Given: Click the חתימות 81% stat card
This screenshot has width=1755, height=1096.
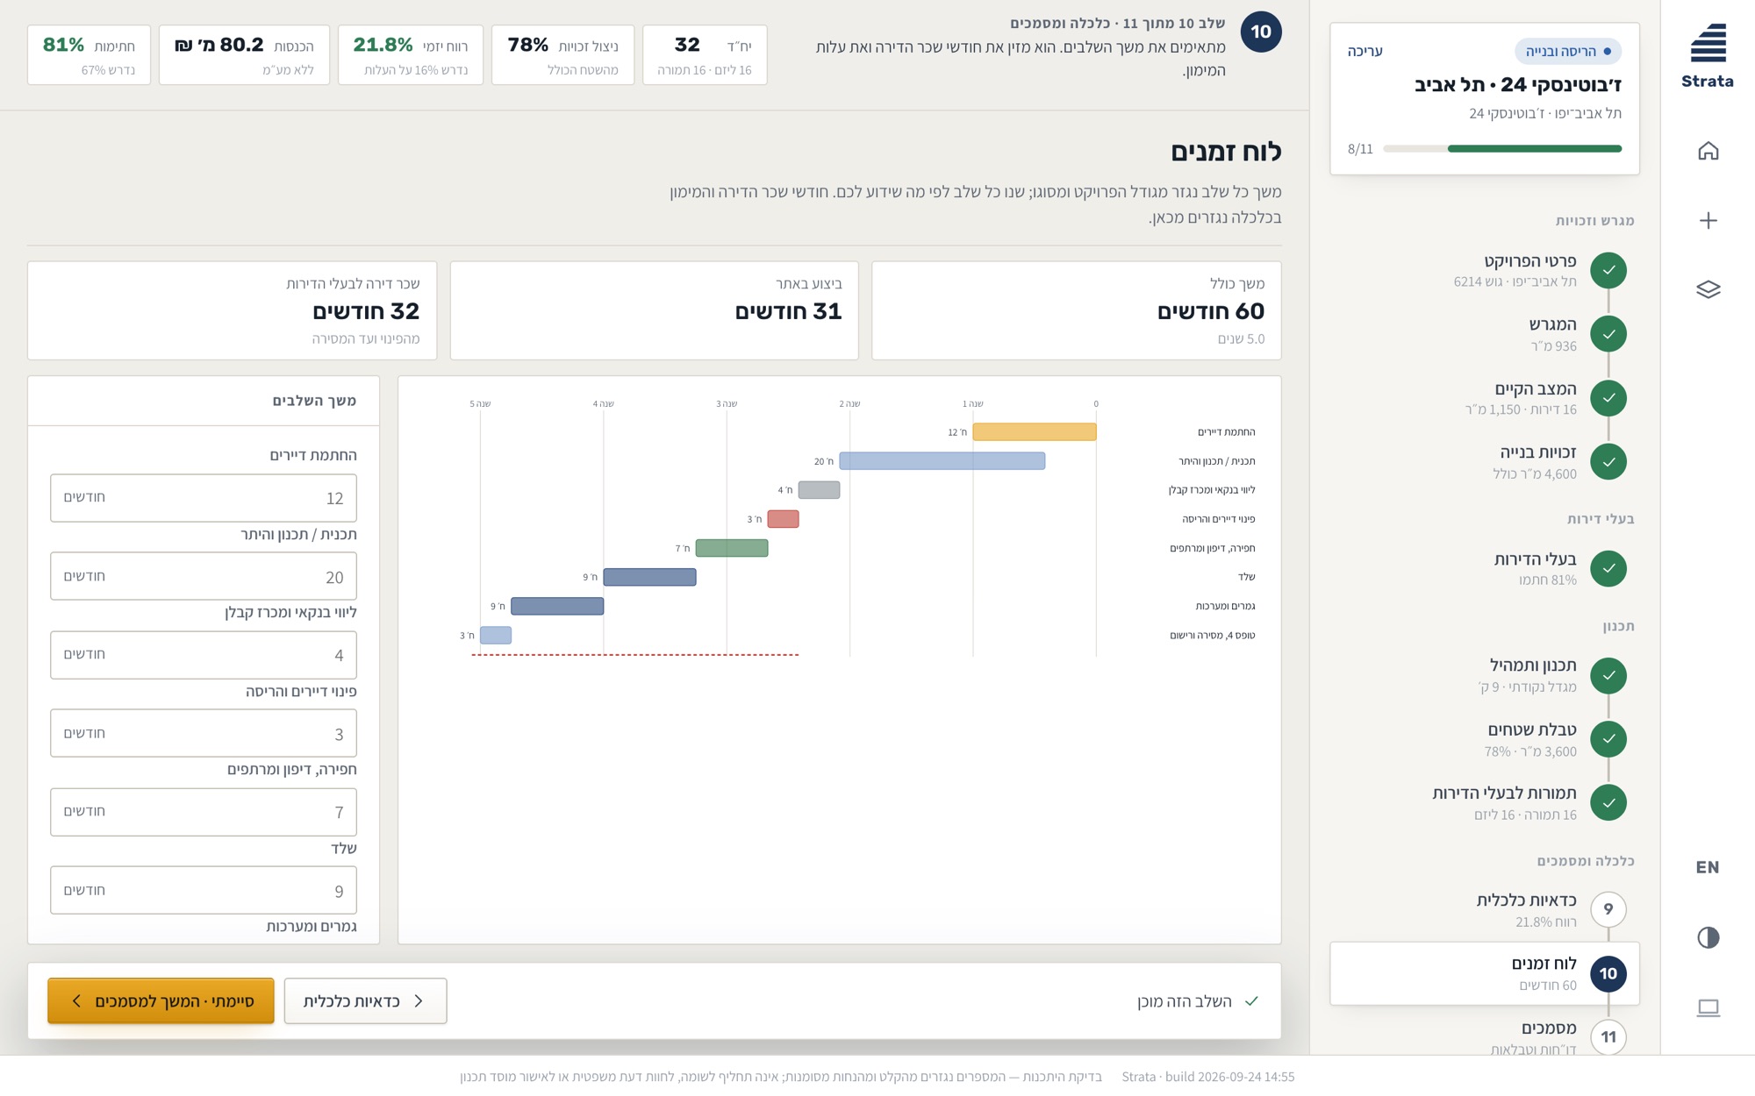Looking at the screenshot, I should (x=89, y=55).
